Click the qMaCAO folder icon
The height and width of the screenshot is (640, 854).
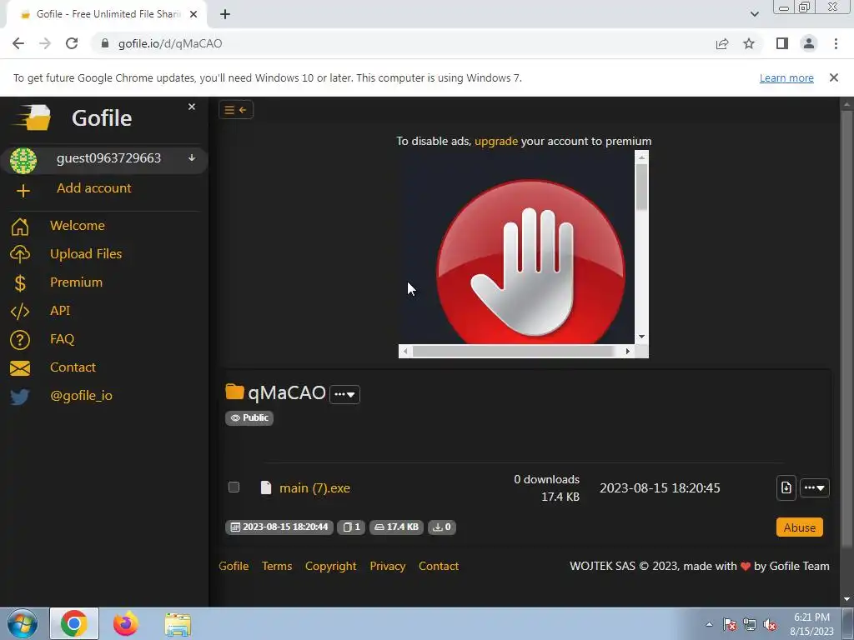(x=234, y=392)
